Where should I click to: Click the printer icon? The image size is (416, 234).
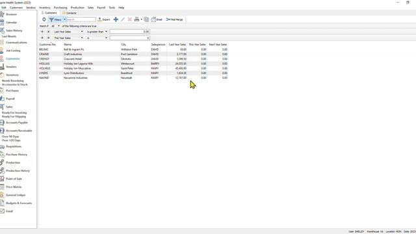[x=136, y=19]
